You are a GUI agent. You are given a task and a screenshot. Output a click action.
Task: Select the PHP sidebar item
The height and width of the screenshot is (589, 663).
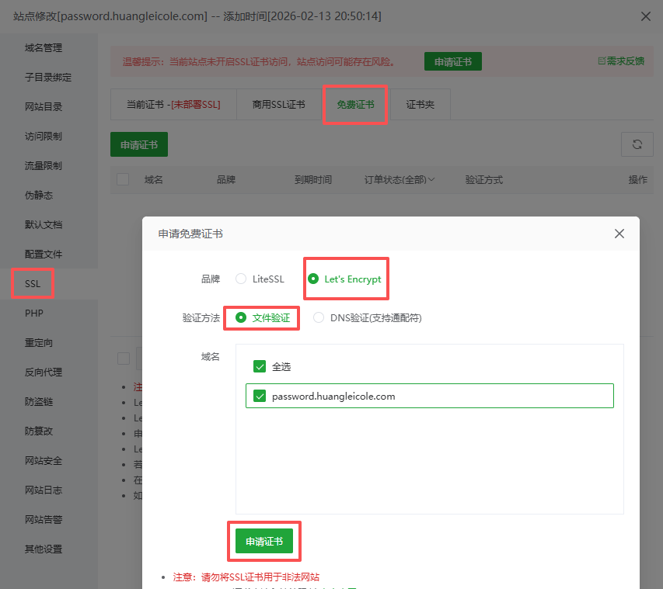pyautogui.click(x=33, y=314)
